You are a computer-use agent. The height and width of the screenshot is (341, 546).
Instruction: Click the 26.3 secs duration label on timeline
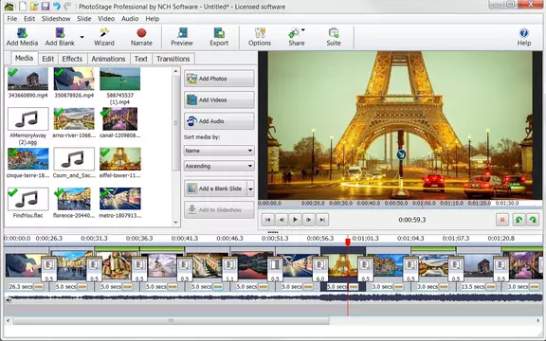pos(21,287)
